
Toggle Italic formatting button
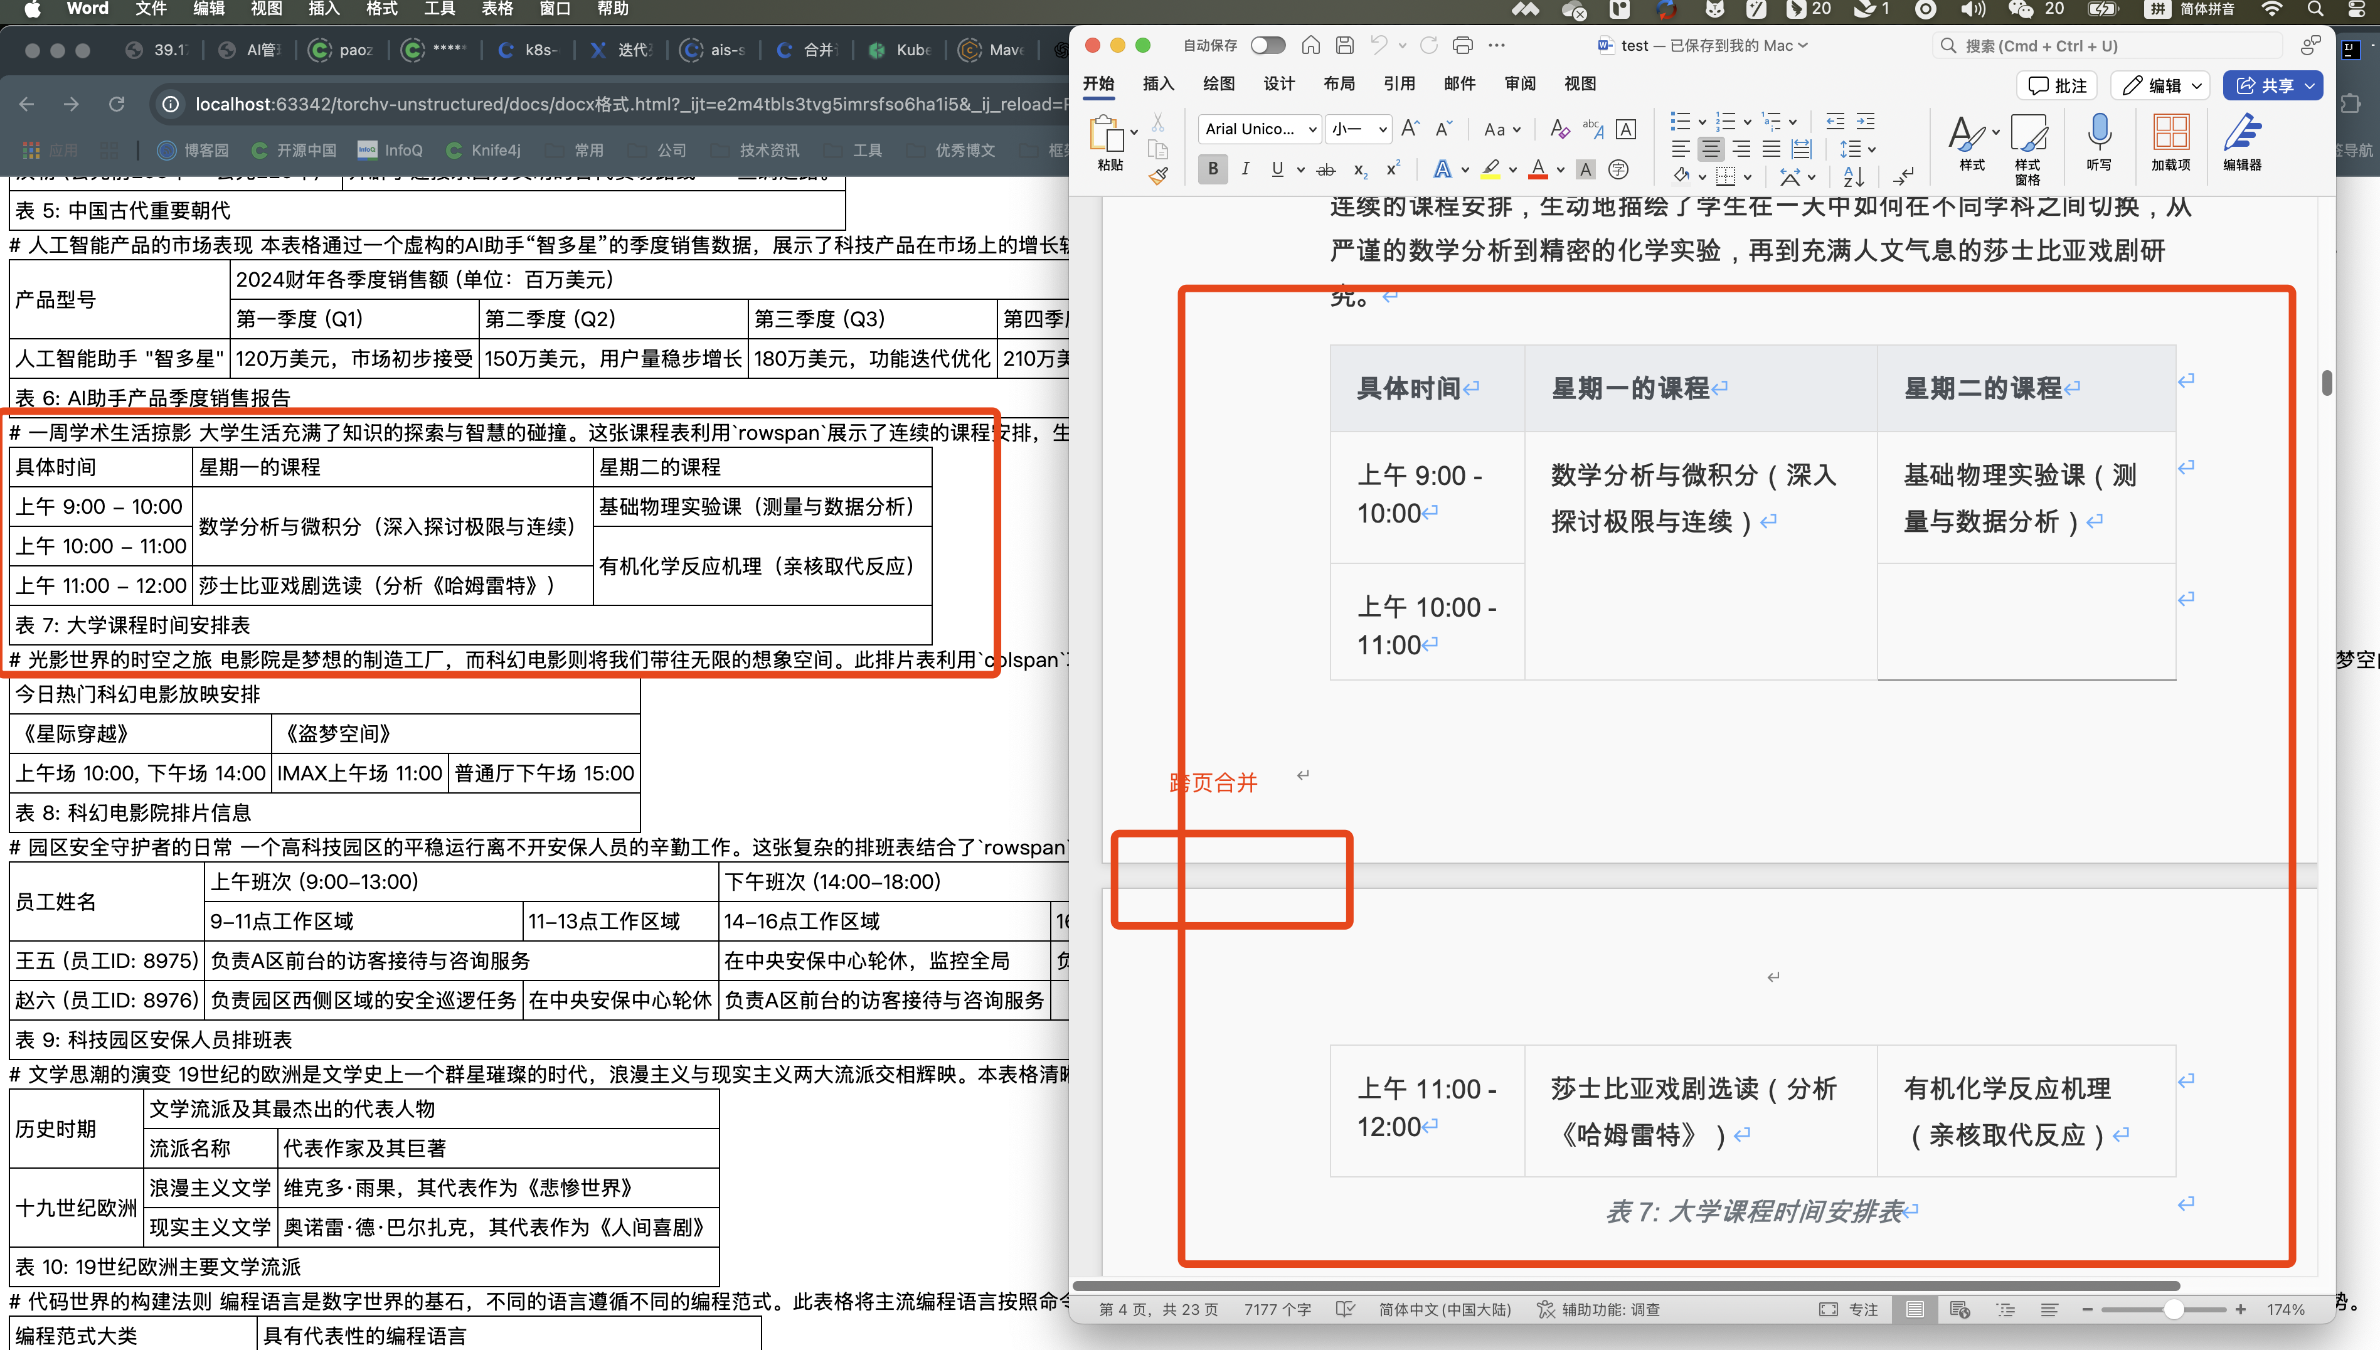[x=1245, y=169]
